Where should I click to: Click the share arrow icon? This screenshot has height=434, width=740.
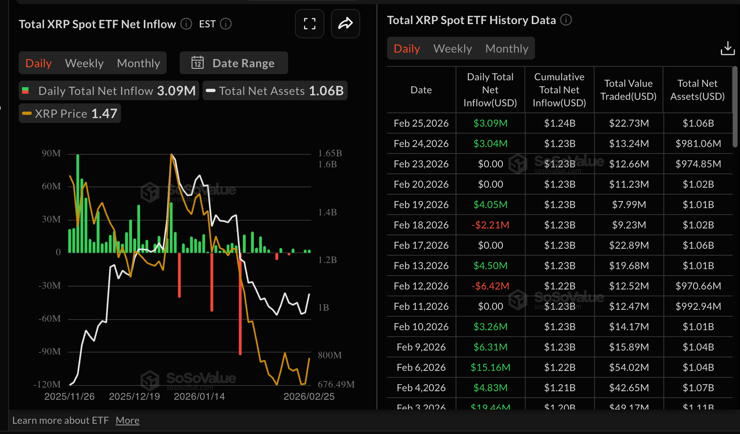point(345,24)
